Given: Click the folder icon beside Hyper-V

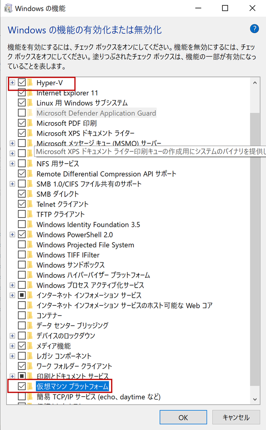Looking at the screenshot, I should pos(31,83).
